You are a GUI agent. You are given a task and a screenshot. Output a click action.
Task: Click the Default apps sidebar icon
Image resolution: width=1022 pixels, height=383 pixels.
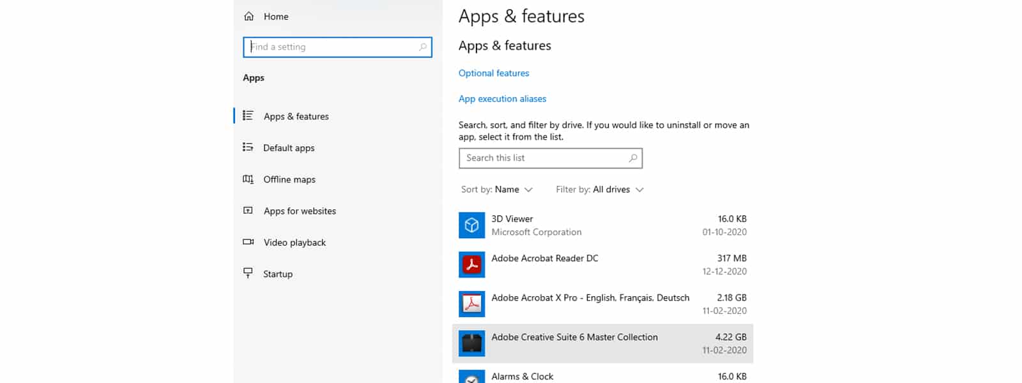pyautogui.click(x=248, y=147)
